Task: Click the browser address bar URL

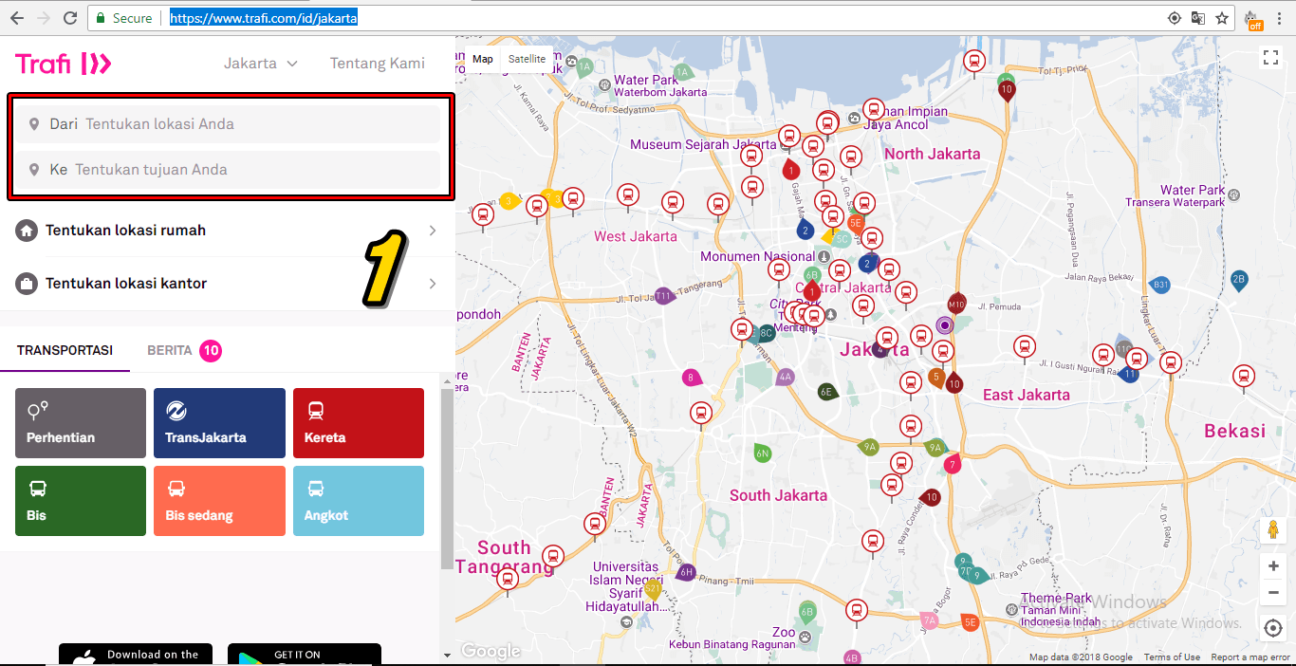Action: (x=264, y=18)
